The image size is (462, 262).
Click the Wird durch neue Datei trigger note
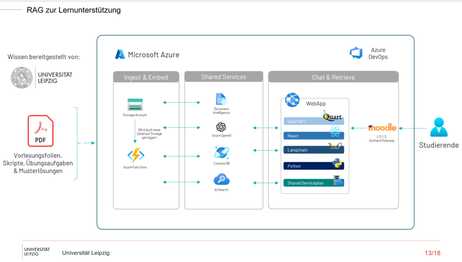pyautogui.click(x=149, y=134)
